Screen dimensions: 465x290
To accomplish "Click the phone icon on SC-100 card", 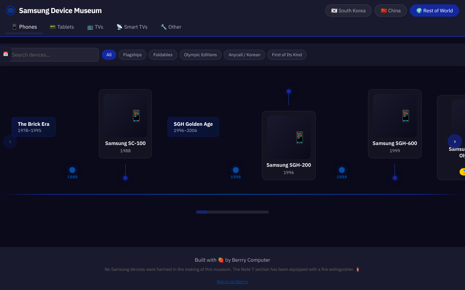I will point(136,116).
